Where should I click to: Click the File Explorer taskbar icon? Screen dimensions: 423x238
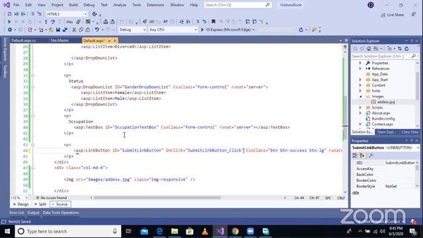coord(174,231)
